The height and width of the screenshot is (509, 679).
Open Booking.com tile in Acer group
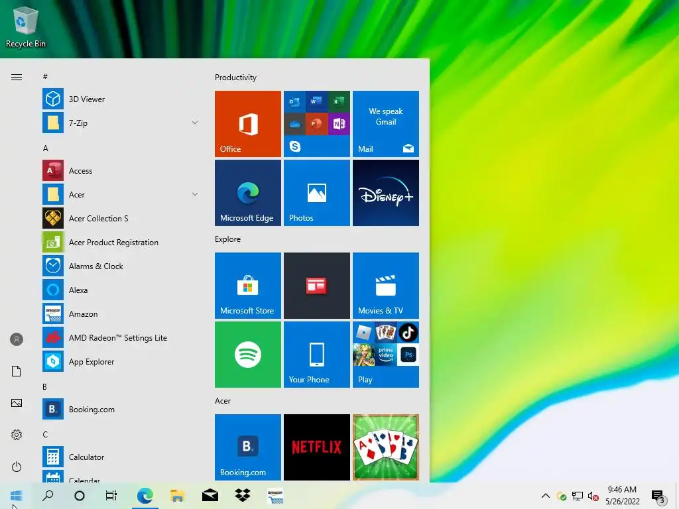[248, 447]
